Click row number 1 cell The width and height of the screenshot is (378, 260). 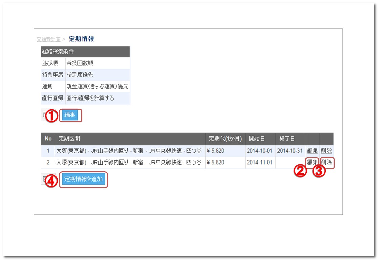tap(48, 151)
